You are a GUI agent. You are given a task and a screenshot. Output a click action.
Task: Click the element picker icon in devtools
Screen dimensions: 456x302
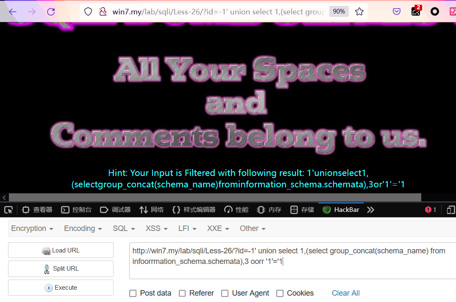[x=8, y=210]
